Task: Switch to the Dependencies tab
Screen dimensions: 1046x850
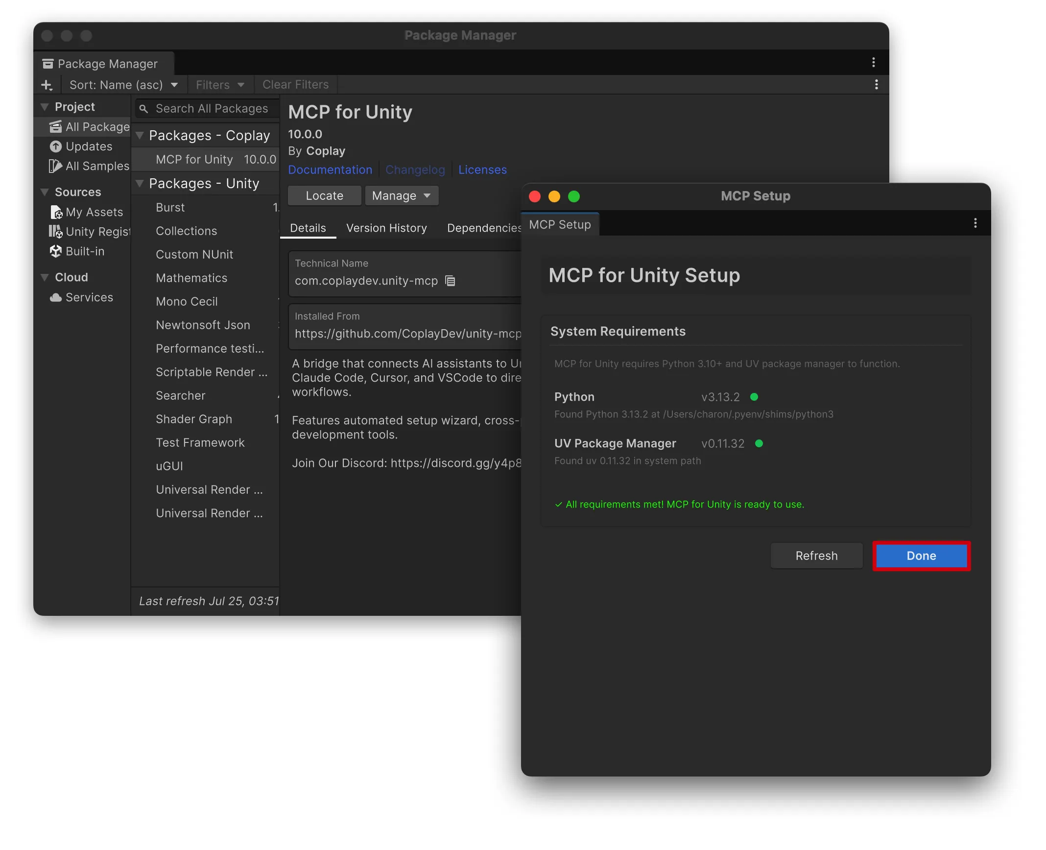Action: [x=484, y=228]
